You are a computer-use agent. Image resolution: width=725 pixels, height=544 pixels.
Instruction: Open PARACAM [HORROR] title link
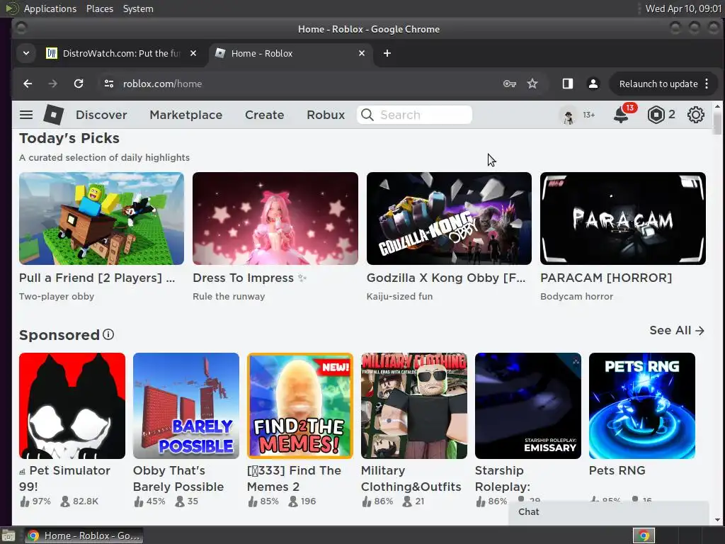[606, 278]
